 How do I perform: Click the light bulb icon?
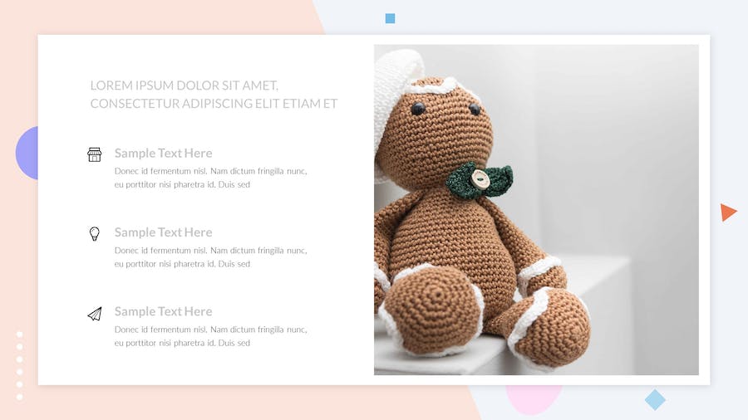click(95, 234)
